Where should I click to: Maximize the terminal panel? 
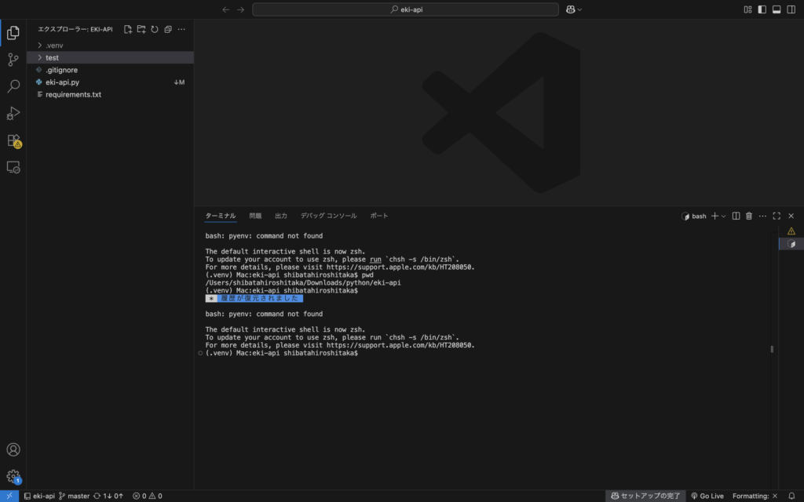pos(777,216)
